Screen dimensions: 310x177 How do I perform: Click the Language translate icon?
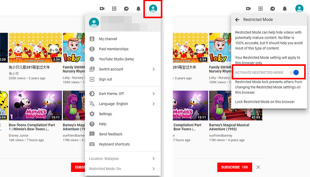(92, 104)
